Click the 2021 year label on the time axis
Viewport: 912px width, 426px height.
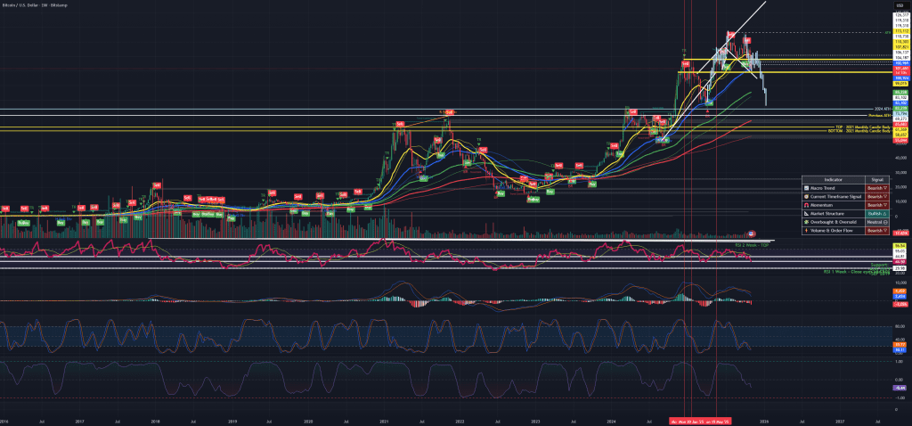click(x=384, y=421)
